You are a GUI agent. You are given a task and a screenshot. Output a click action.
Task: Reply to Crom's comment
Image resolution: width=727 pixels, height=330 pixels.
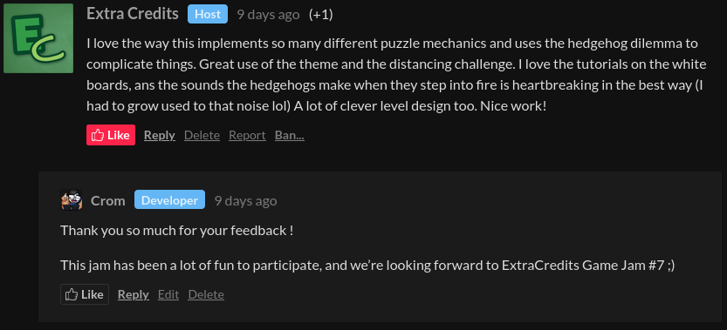[134, 294]
